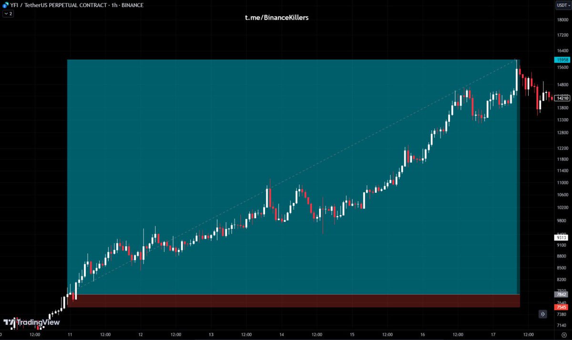
Task: Click the 7140 price axis value
Action: [562, 325]
